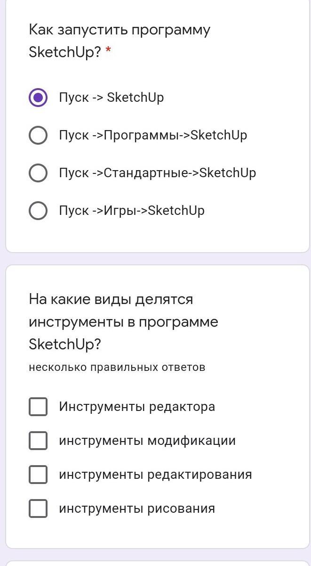Click the 'На какие виды делятся инструменты' question heading

(123, 322)
